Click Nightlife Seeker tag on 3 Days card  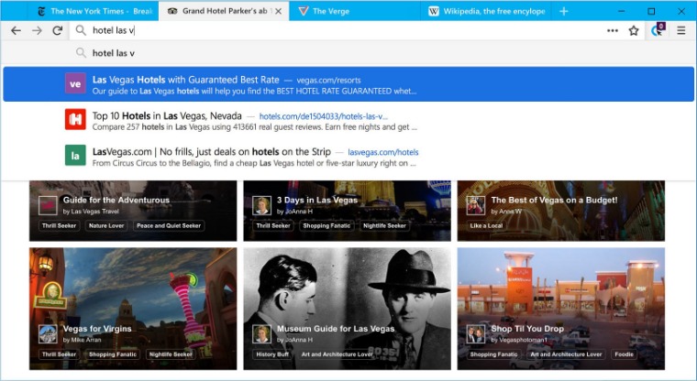tap(384, 225)
